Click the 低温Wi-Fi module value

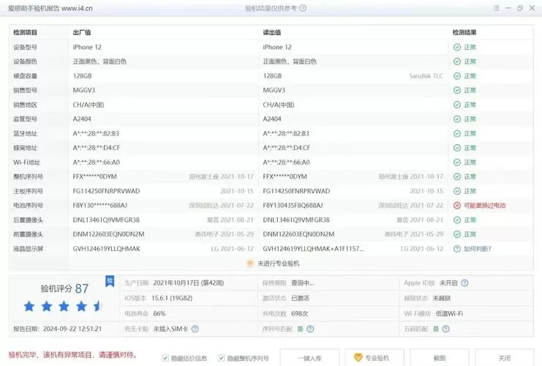449,314
